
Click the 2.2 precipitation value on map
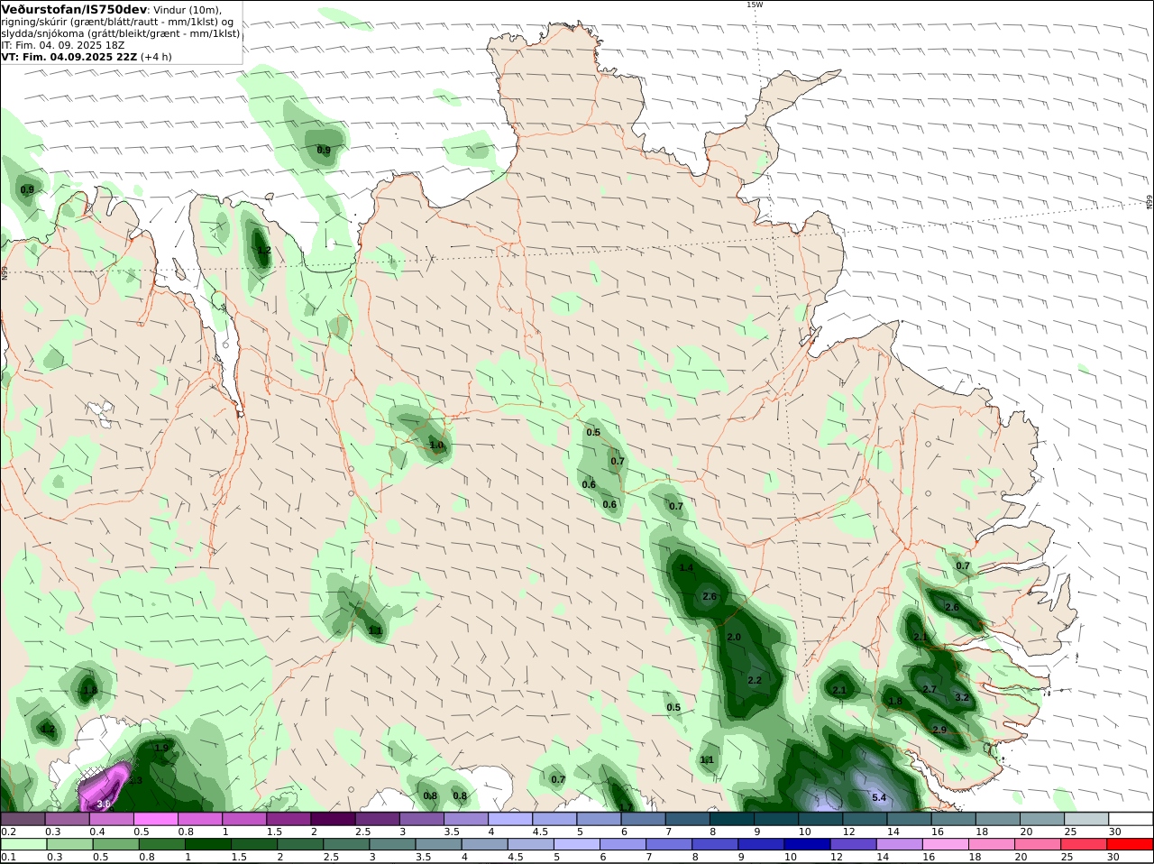(x=755, y=680)
